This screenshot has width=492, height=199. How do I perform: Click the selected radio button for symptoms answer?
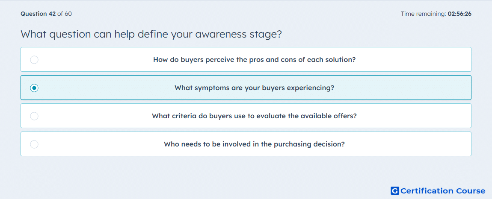[34, 88]
